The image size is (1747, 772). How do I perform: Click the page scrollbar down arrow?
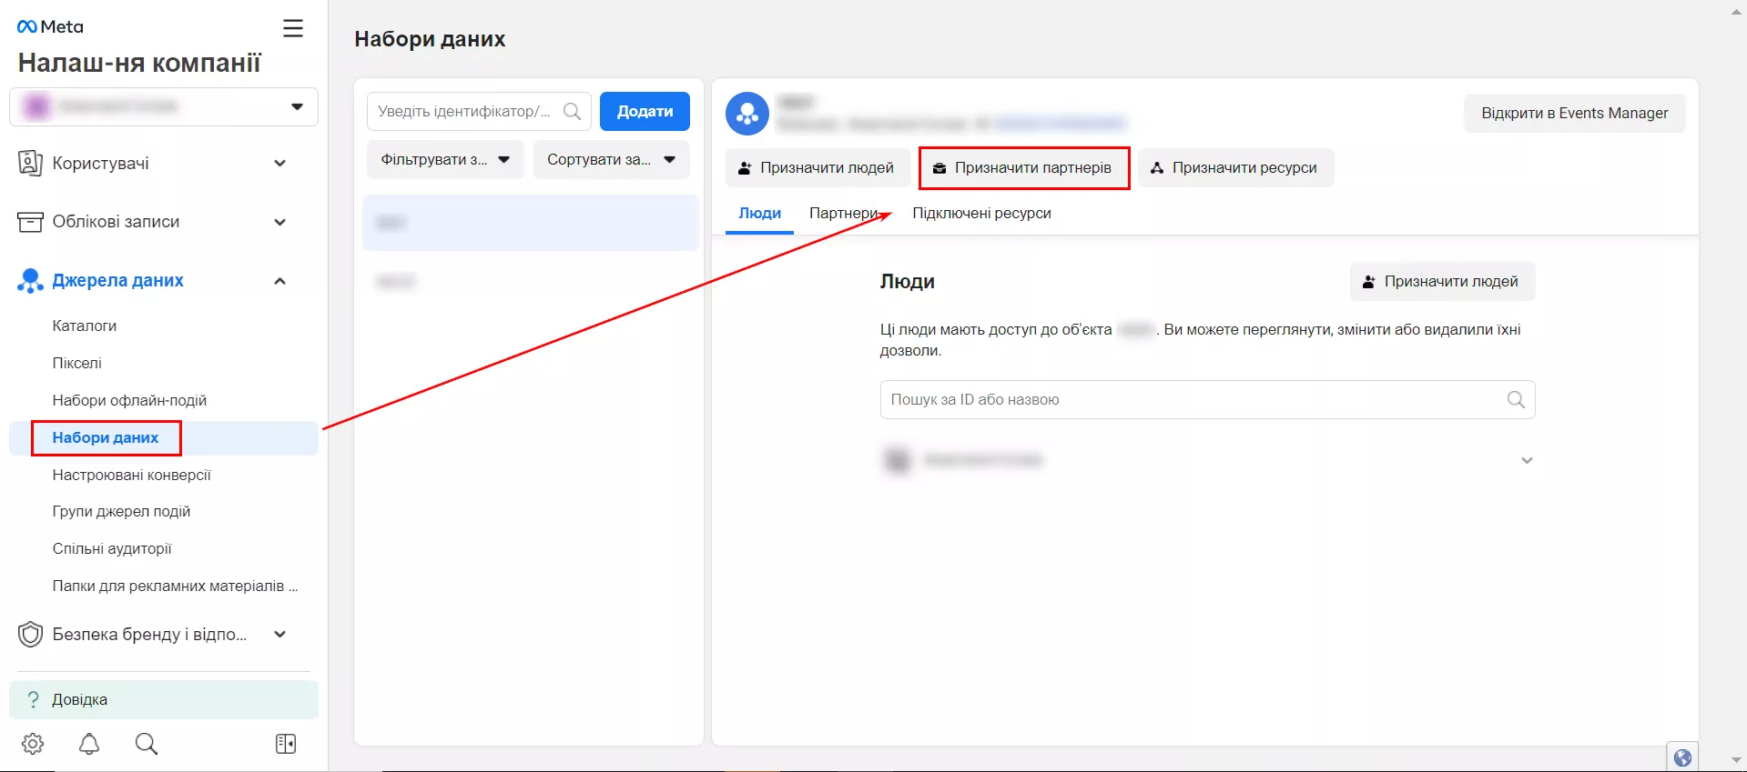click(1736, 760)
